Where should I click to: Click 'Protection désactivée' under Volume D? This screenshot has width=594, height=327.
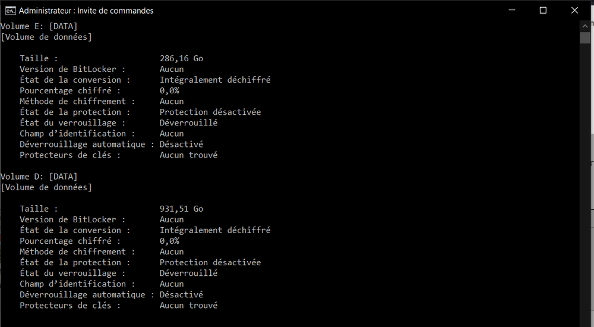click(210, 262)
